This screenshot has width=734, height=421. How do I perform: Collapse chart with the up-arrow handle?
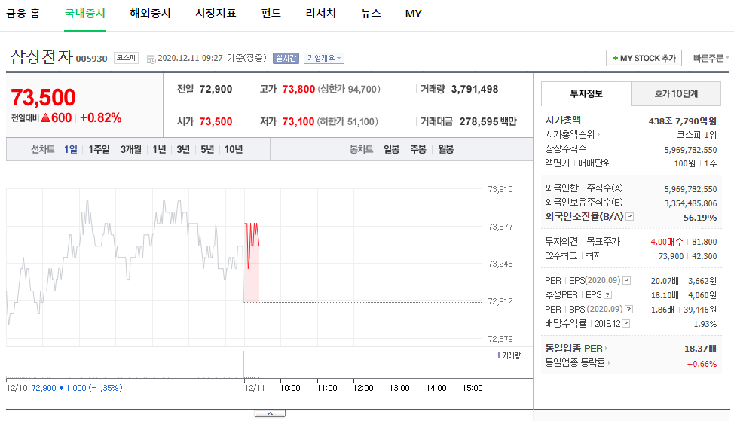click(270, 413)
